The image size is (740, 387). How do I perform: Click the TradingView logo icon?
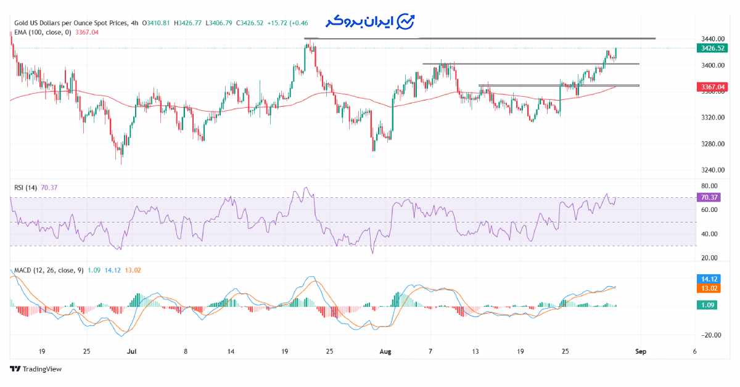(x=15, y=369)
